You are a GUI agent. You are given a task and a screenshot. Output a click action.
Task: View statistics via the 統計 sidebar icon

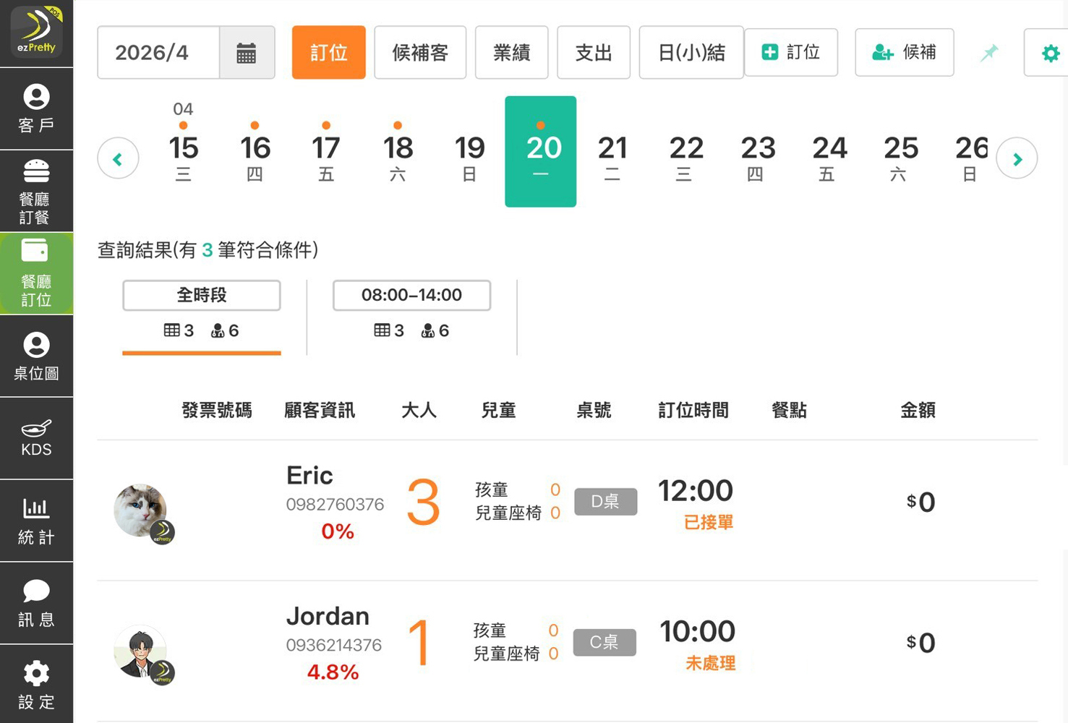pos(36,520)
